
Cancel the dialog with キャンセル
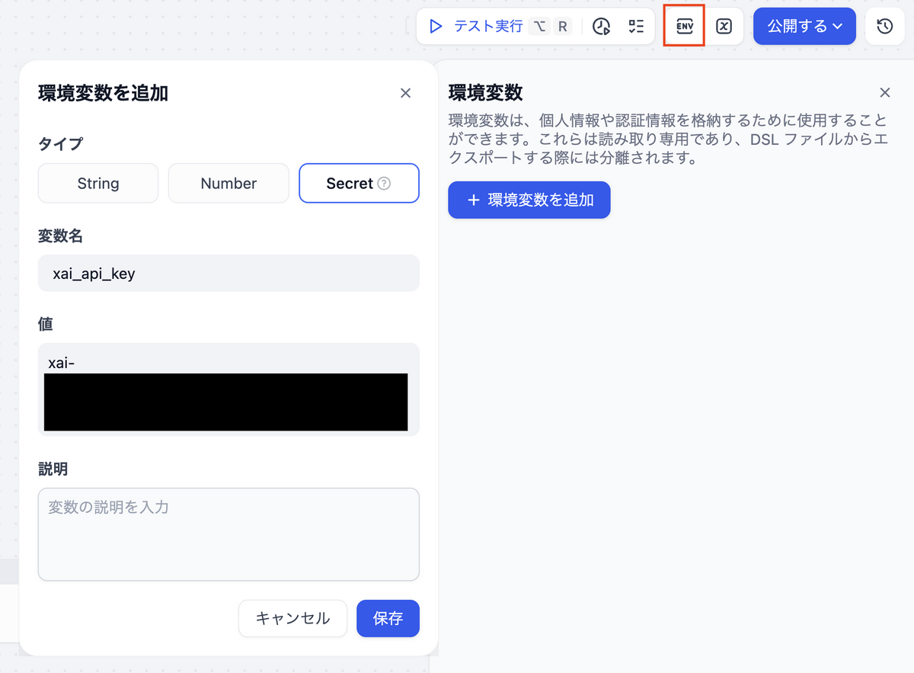coord(292,618)
